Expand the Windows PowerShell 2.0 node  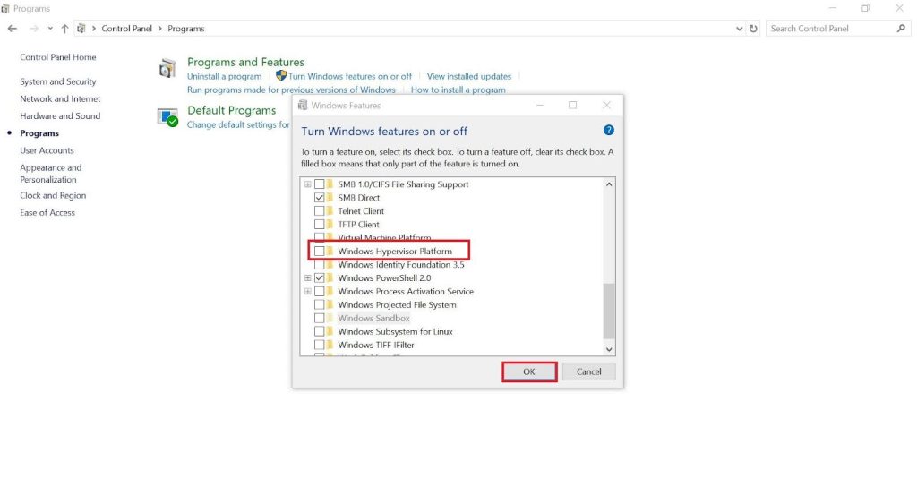click(x=307, y=278)
